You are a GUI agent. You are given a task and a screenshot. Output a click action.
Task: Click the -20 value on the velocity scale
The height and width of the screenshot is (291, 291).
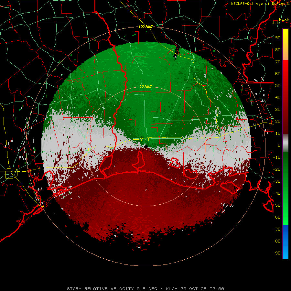276,169
